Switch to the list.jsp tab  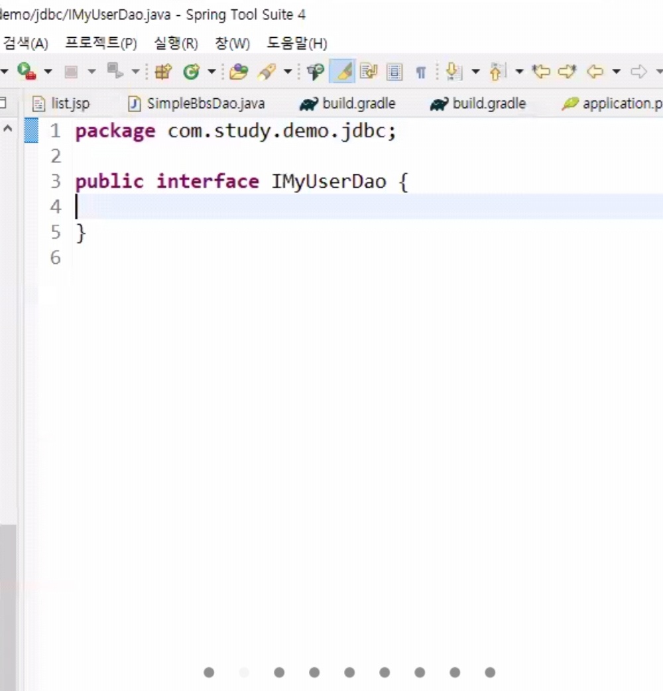(x=61, y=103)
